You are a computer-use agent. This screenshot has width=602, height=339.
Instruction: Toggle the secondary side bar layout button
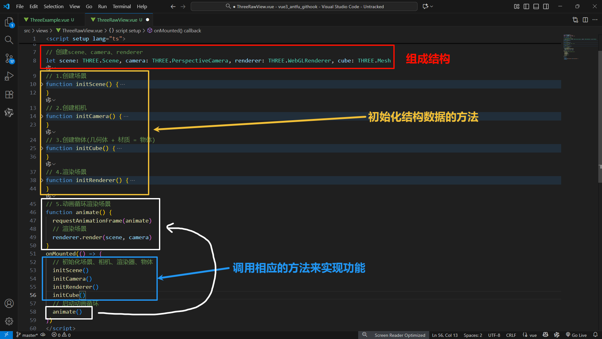pos(546,7)
